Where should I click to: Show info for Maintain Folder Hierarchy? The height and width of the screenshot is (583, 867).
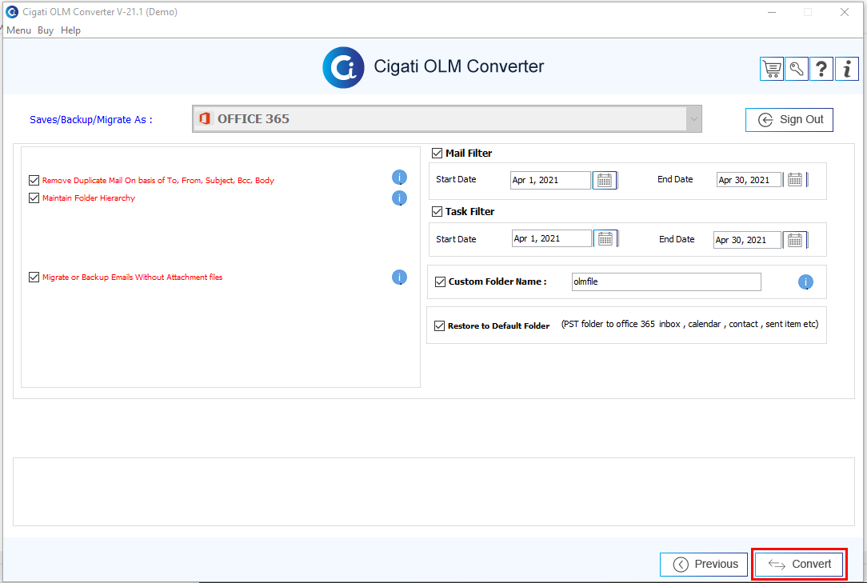coord(399,198)
